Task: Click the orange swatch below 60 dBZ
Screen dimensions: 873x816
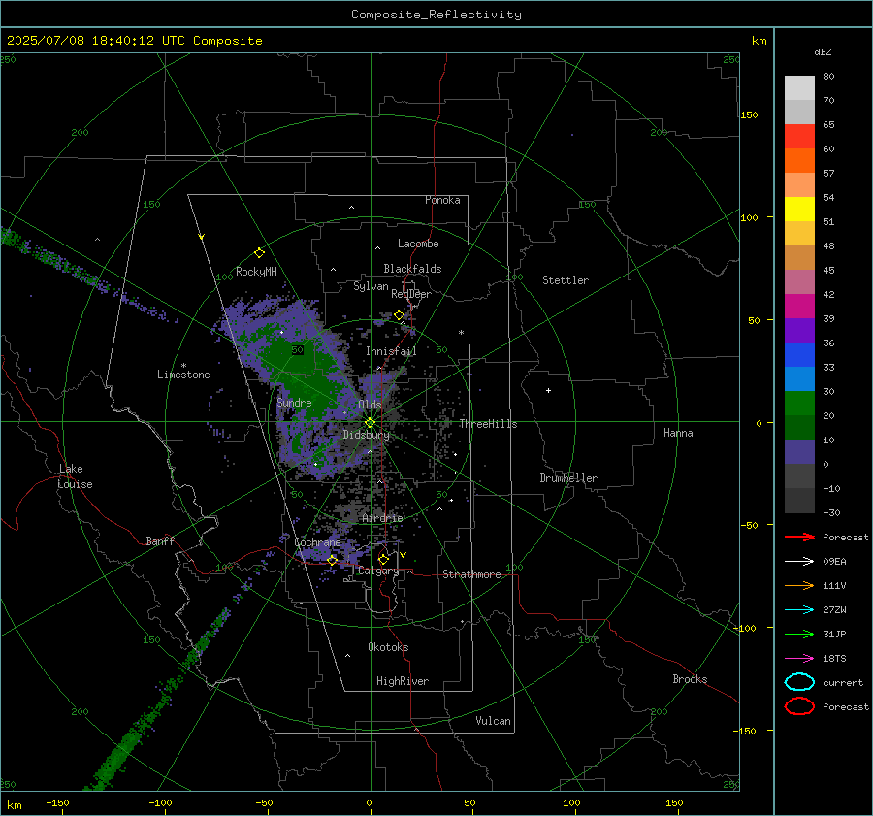Action: coord(799,161)
